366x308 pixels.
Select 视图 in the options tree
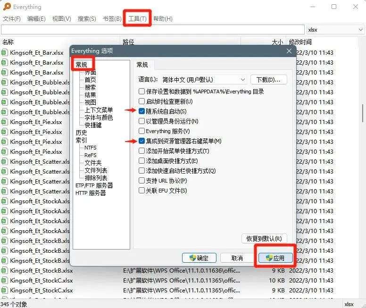(91, 102)
